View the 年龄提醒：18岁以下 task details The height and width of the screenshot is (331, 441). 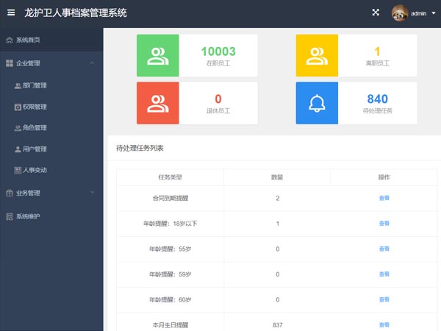pyautogui.click(x=384, y=224)
